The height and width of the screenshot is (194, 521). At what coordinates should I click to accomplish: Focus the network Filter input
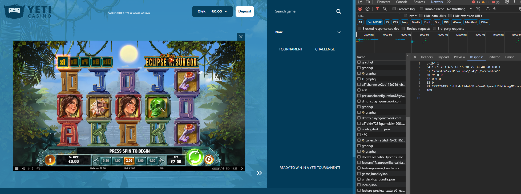378,16
